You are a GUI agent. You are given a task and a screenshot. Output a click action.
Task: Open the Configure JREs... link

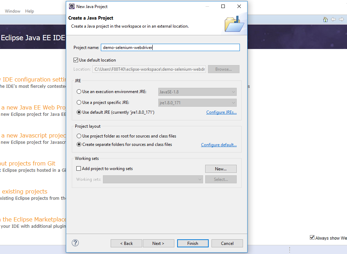[x=222, y=112]
